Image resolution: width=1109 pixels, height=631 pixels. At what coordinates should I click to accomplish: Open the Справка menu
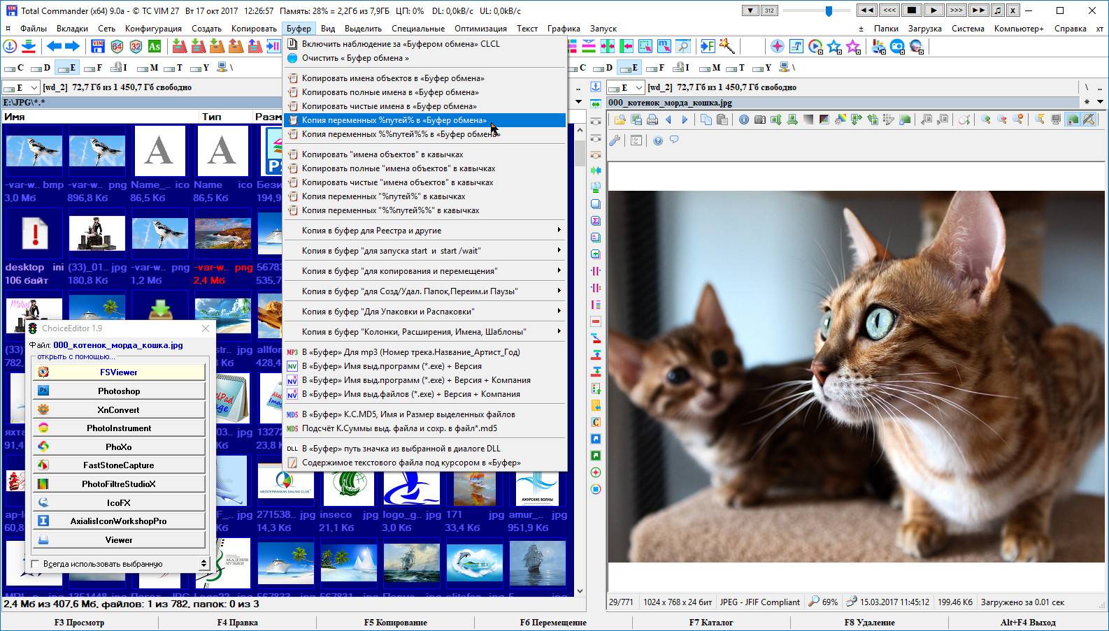pos(1070,29)
